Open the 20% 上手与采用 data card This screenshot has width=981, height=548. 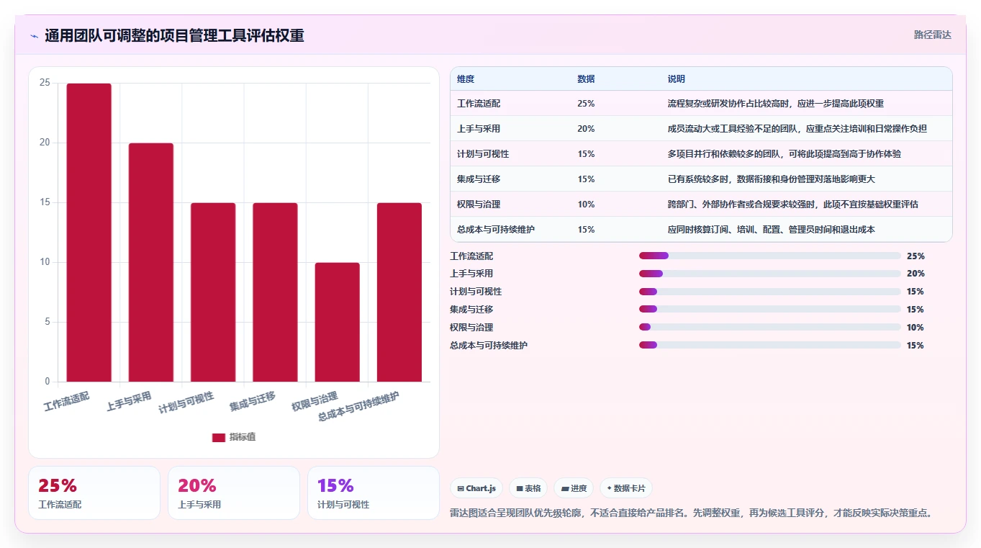click(x=234, y=493)
